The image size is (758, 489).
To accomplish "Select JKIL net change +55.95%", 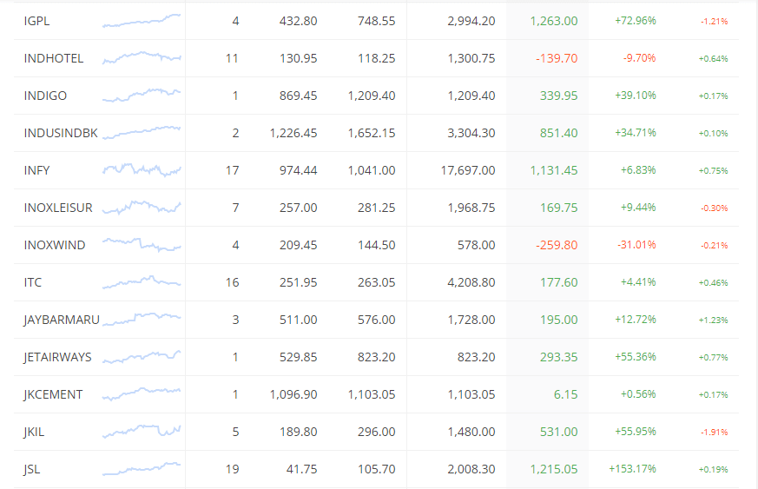I will click(x=636, y=432).
